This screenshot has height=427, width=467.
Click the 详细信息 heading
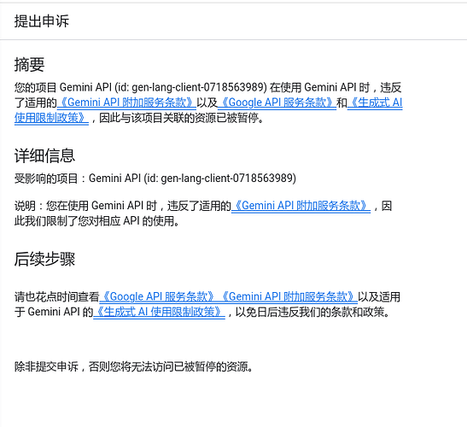44,155
